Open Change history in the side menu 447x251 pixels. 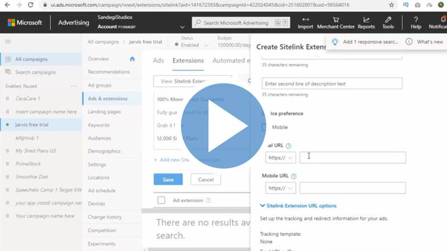[x=104, y=217]
